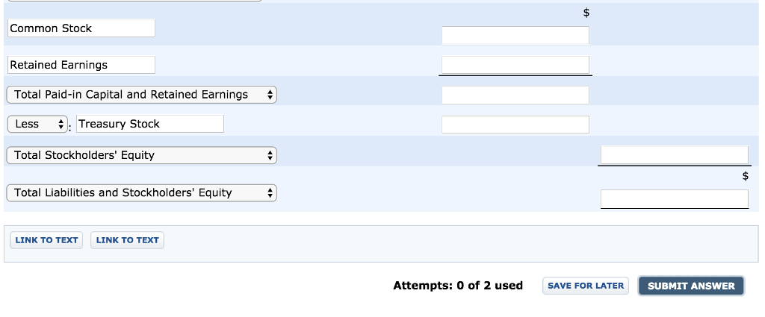Enter amount in Common Stock value box
Screen dimensions: 765x317
point(515,35)
